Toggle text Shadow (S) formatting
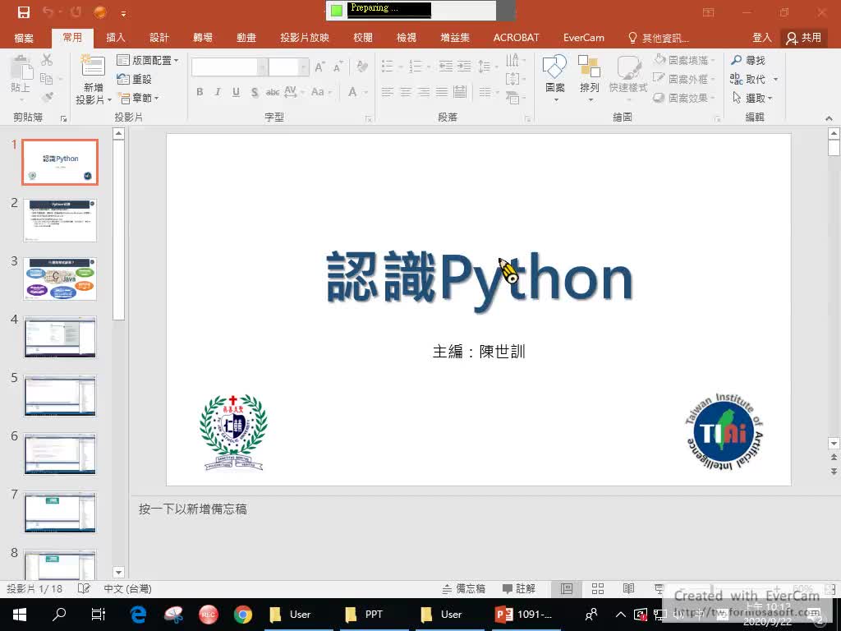The height and width of the screenshot is (631, 841). point(255,92)
